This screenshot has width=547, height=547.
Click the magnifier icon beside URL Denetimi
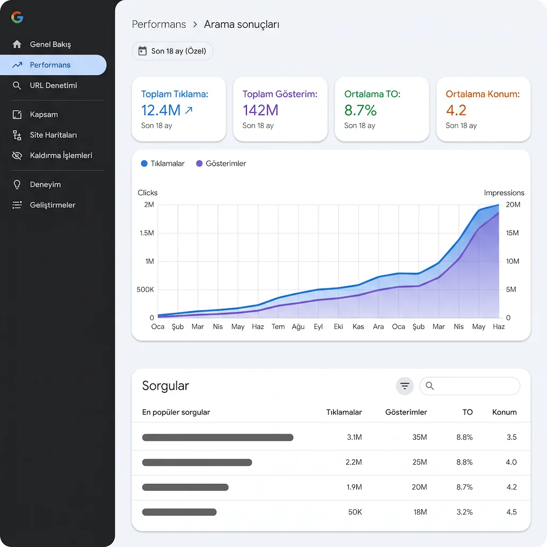(x=17, y=85)
